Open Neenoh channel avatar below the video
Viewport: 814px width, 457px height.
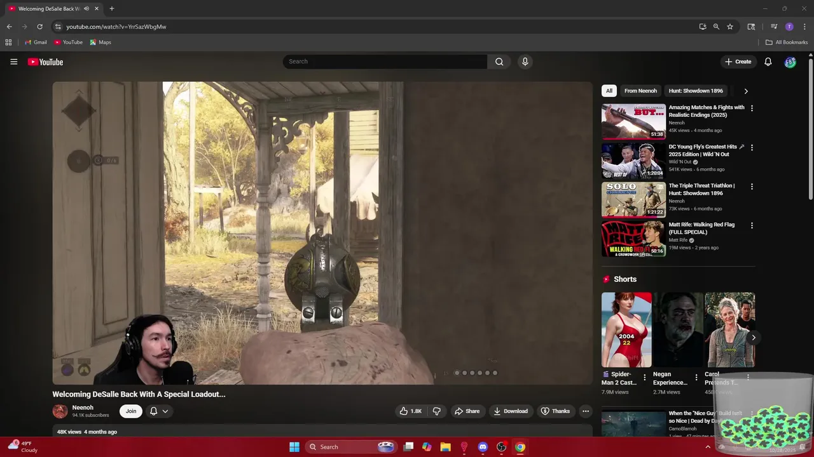60,411
